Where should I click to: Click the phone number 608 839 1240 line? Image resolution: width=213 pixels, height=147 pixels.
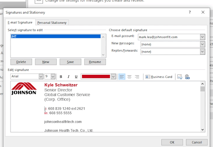[x=64, y=108]
